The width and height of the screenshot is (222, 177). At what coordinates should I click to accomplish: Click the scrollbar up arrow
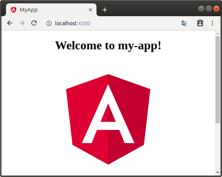(x=217, y=34)
